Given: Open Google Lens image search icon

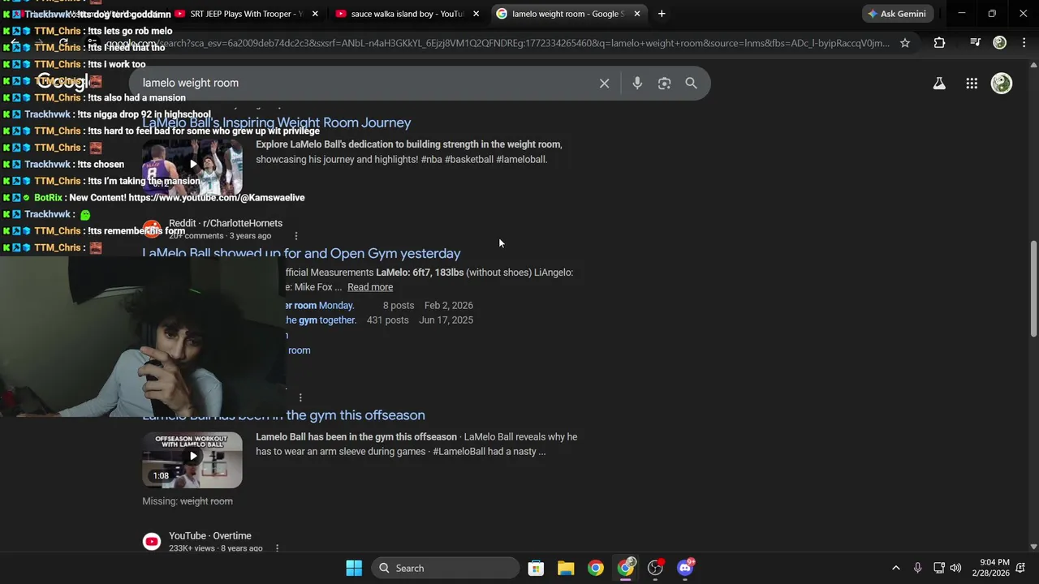Looking at the screenshot, I should 664,83.
